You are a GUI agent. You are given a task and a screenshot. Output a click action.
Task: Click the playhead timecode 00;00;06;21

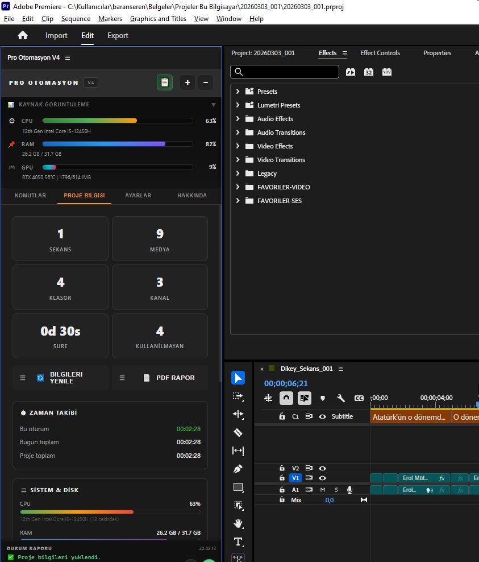[x=286, y=383]
